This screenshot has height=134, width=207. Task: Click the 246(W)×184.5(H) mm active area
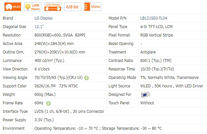(54, 44)
